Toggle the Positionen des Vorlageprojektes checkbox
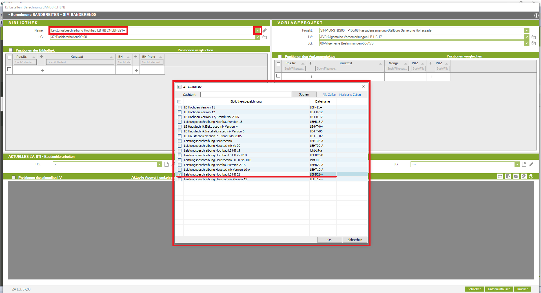541x293 pixels. pos(280,56)
